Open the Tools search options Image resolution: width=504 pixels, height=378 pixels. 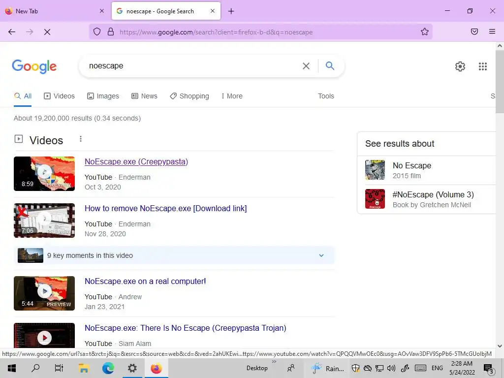(x=326, y=96)
